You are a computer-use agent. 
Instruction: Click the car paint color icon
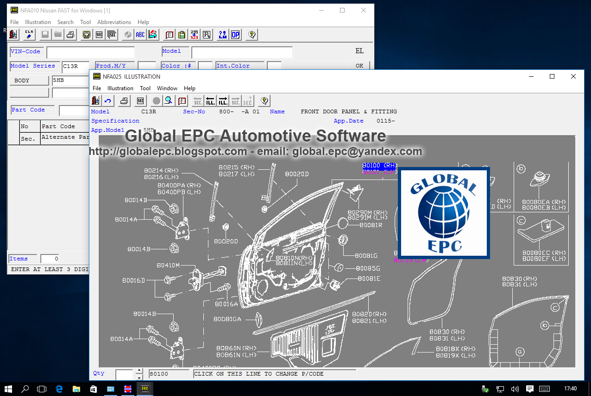(153, 34)
